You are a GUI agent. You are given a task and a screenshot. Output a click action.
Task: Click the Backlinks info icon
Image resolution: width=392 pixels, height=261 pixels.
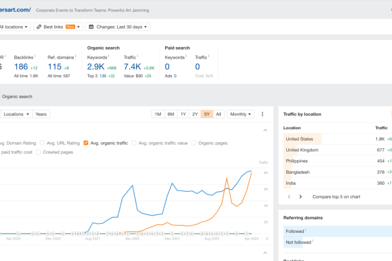click(x=35, y=56)
